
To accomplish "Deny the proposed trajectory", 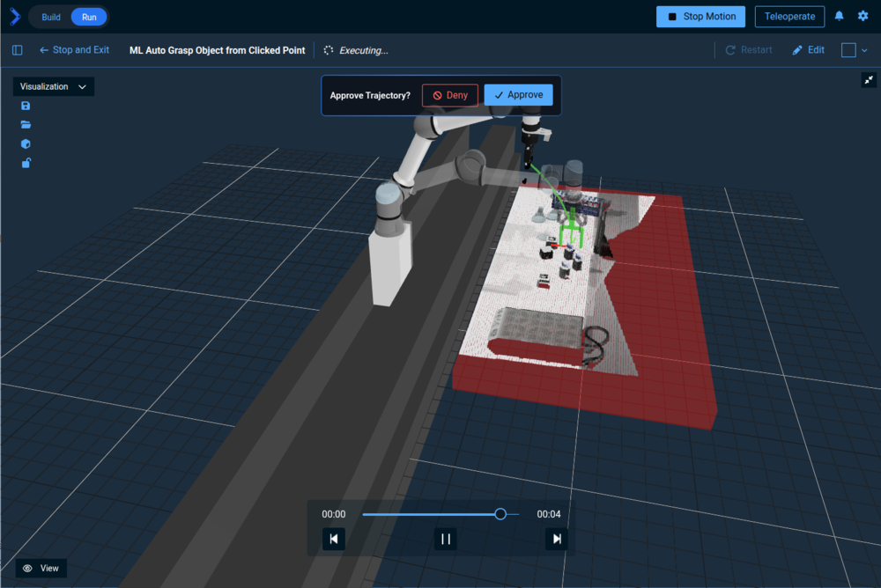I will point(449,95).
